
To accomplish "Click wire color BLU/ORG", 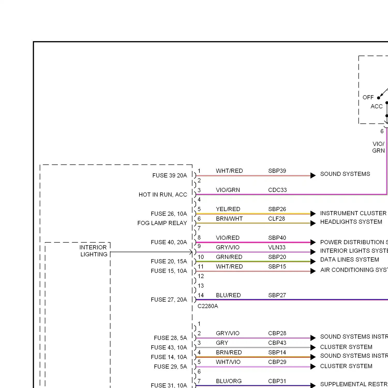I will [x=229, y=381].
